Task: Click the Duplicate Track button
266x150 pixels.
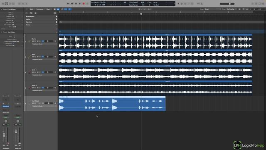Action: click(31, 13)
